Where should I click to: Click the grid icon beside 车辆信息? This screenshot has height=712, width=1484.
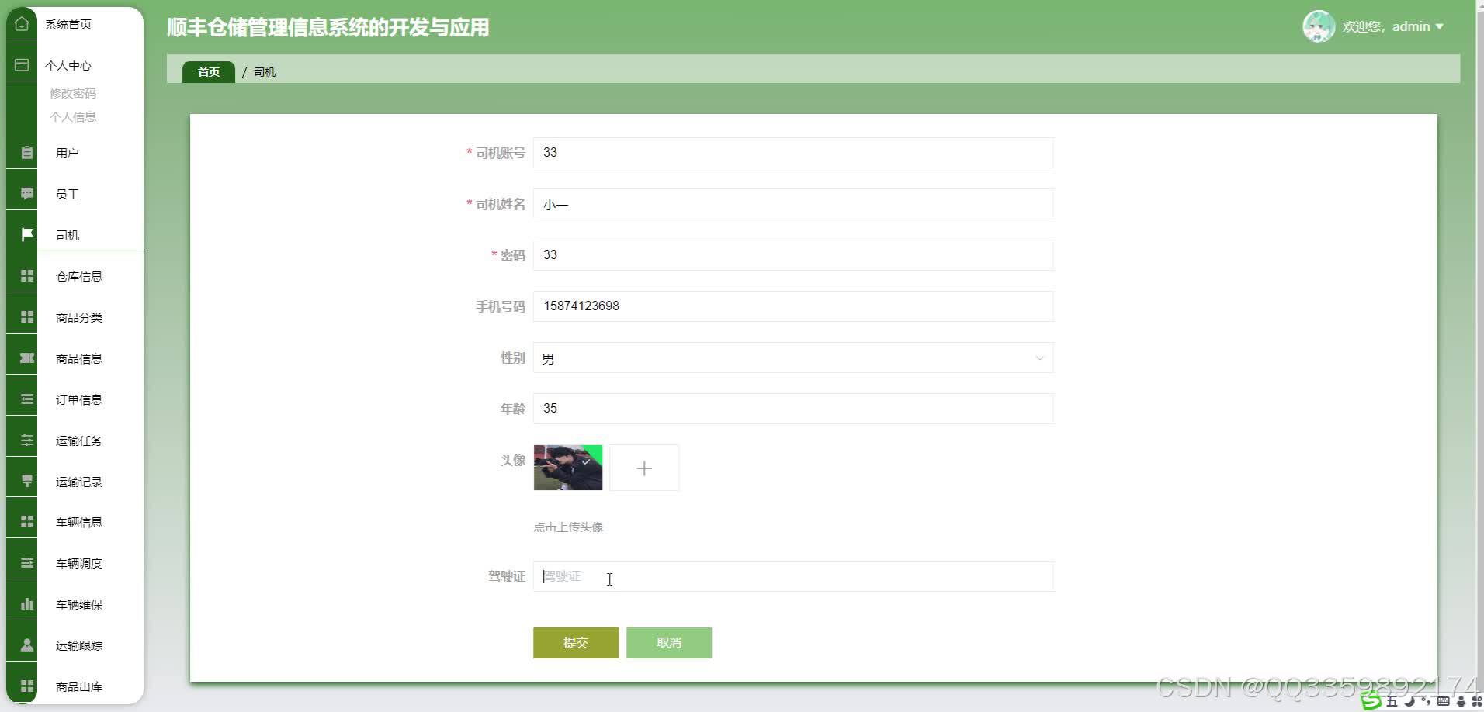click(26, 522)
